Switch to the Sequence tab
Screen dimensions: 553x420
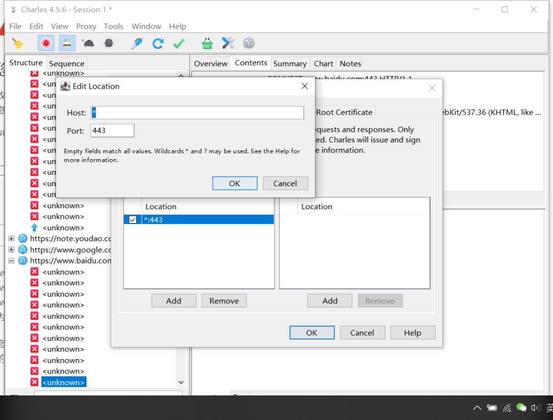point(67,63)
